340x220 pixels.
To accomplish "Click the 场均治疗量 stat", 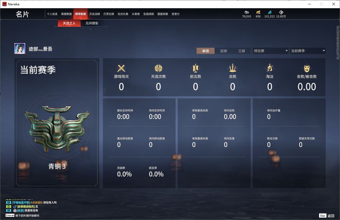I will tap(273, 114).
